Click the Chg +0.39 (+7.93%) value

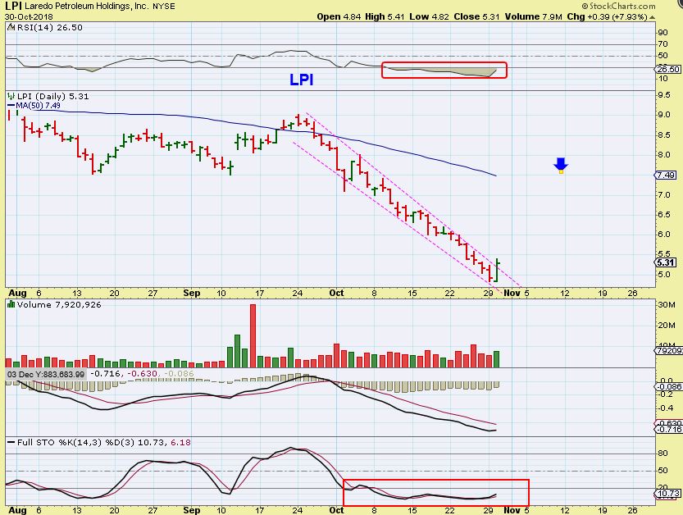point(608,16)
